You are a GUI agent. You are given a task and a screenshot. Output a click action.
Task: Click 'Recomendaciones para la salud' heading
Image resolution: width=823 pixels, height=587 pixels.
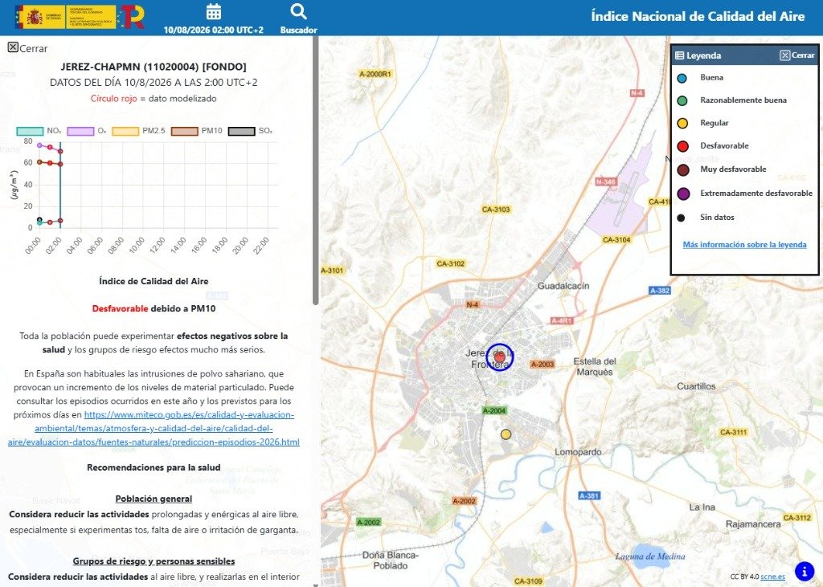pyautogui.click(x=154, y=467)
